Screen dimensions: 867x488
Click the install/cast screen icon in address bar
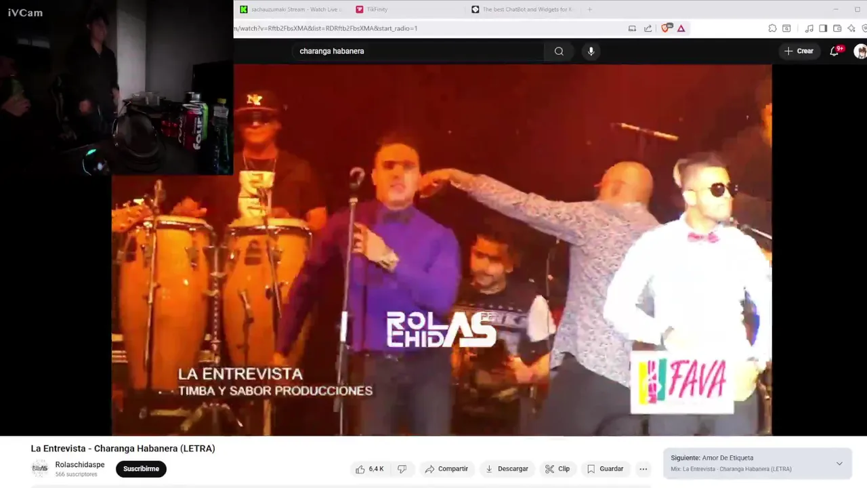pos(632,28)
